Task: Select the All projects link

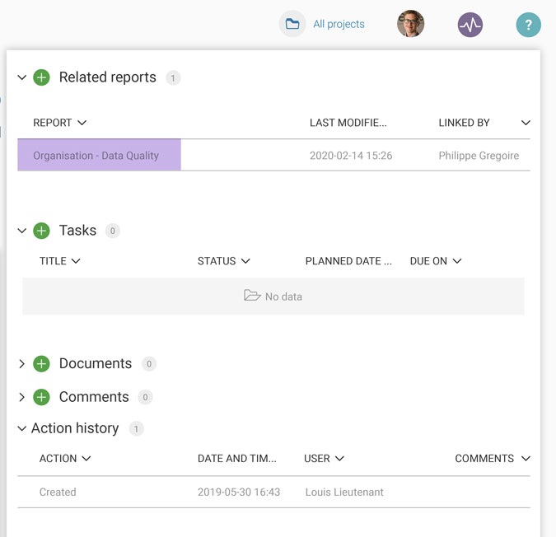Action: [x=339, y=24]
